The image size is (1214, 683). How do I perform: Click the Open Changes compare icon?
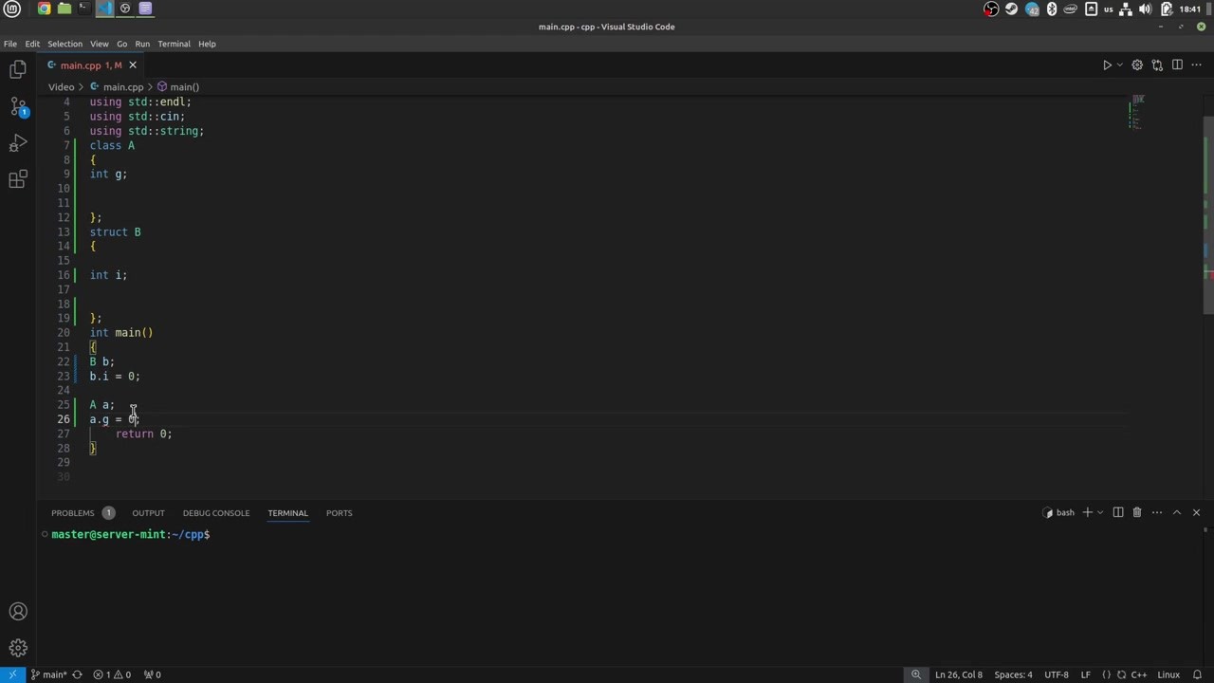[1157, 65]
